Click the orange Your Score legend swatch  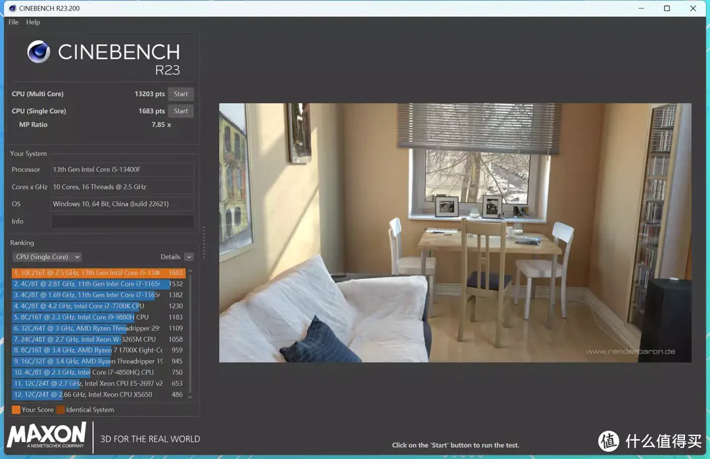[16, 410]
